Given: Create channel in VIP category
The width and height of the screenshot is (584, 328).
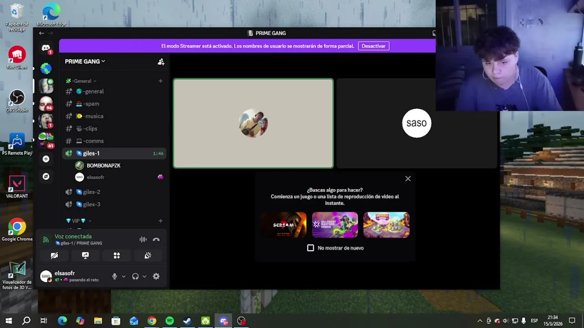Looking at the screenshot, I should click(x=160, y=221).
